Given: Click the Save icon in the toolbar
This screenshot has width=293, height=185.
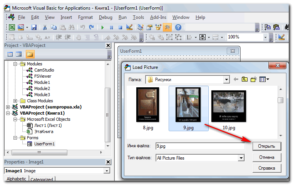Looking at the screenshot, I should coord(34,27).
